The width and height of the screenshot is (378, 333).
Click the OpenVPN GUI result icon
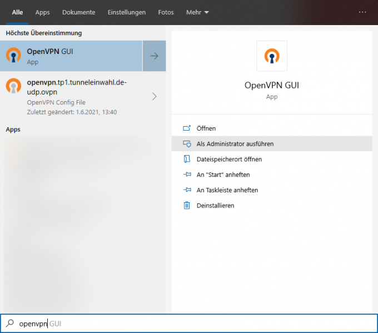(13, 55)
